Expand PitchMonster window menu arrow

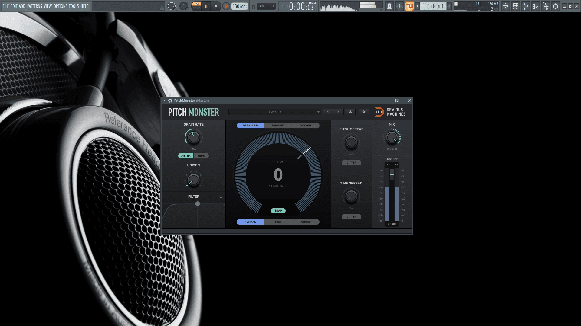click(164, 101)
